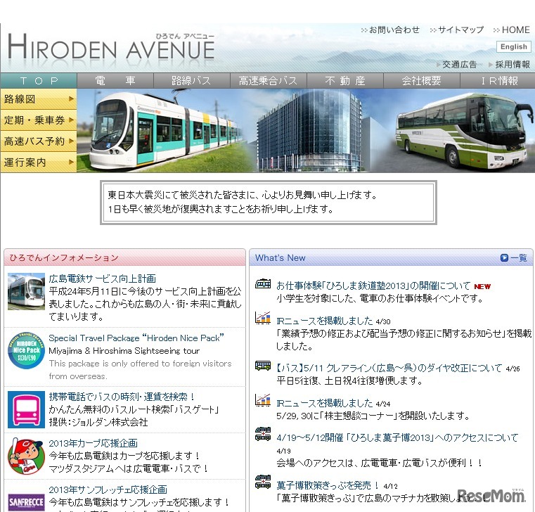The width and height of the screenshot is (535, 512).
Task: Select the 会社概要 navigation tab
Action: (422, 81)
